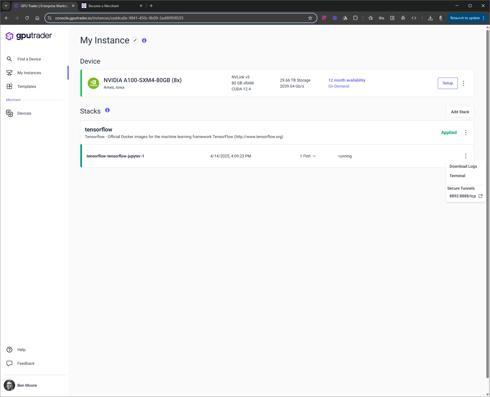This screenshot has width=490, height=397.
Task: Bookmark page with star icon
Action: [310, 18]
